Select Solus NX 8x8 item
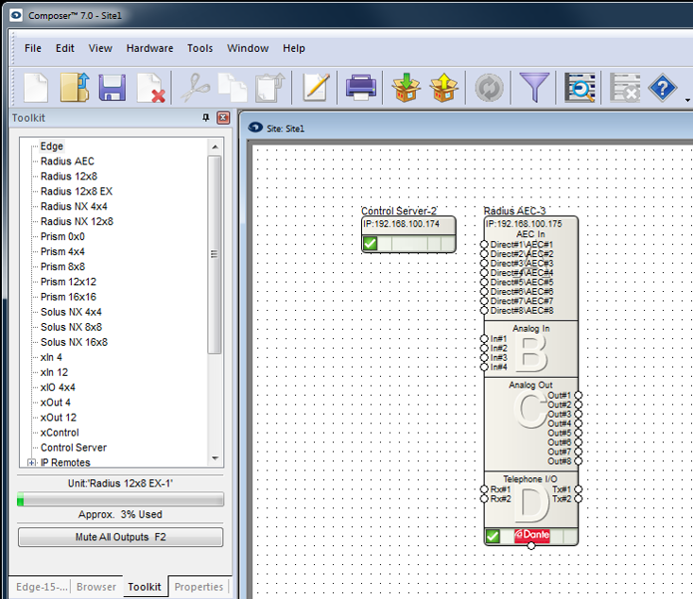693x599 pixels. 71,327
